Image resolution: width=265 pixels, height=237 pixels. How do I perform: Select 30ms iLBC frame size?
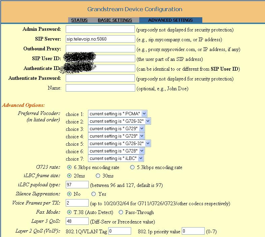click(98, 175)
